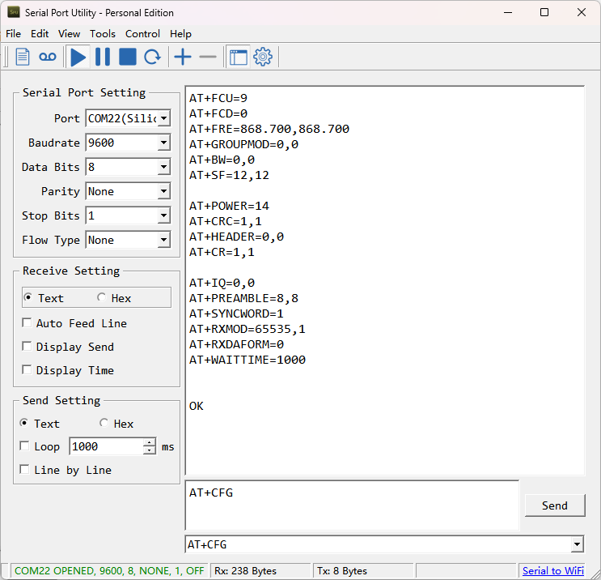
Task: Click the AT+SYNCWORD=1 line
Action: coord(236,313)
